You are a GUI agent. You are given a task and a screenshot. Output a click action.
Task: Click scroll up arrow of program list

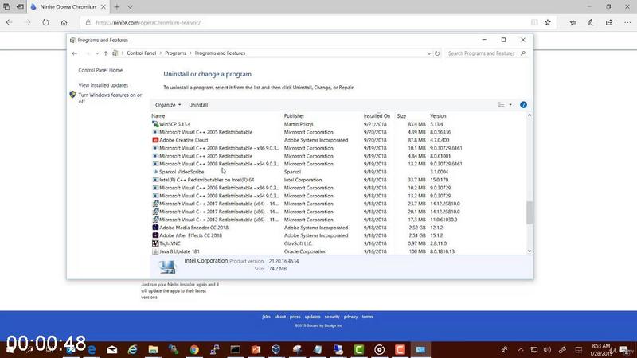tap(530, 115)
